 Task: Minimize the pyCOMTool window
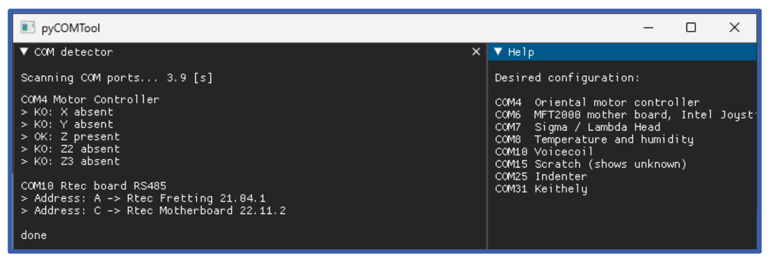[649, 27]
